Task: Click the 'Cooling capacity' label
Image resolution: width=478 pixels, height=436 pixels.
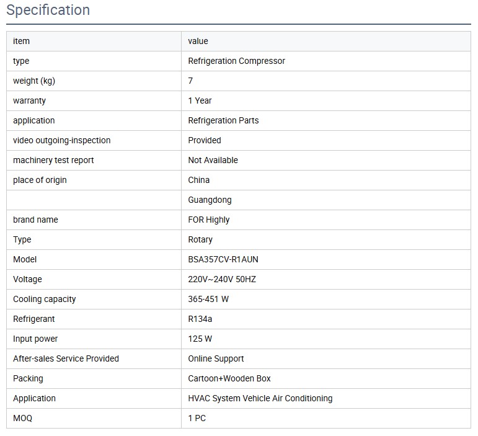Action: (x=44, y=299)
